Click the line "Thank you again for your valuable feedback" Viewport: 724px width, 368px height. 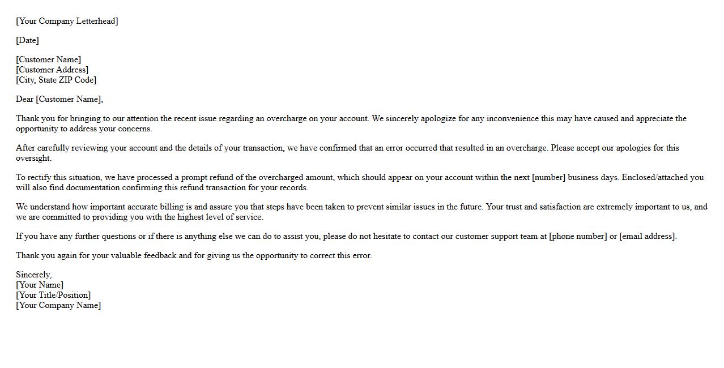point(194,255)
